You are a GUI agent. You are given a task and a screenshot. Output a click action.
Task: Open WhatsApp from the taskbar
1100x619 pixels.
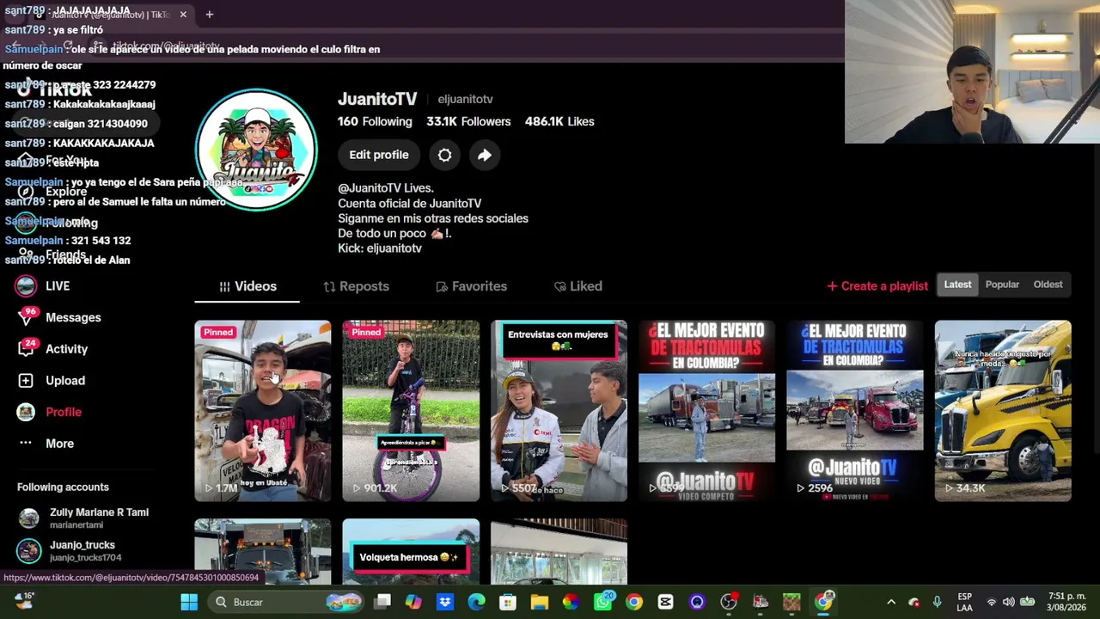tap(602, 602)
